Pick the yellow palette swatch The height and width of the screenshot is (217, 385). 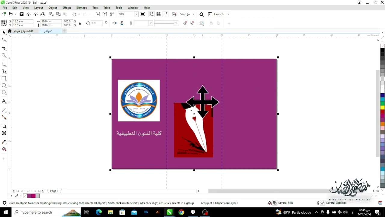pyautogui.click(x=382, y=108)
